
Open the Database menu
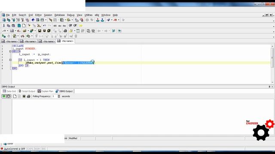point(59,15)
